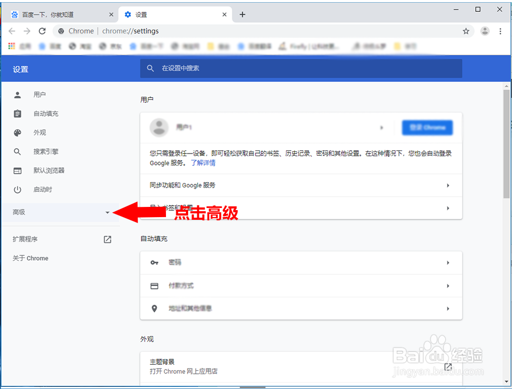Click the 设置 heading in the blue header
Viewport: 512px width, 389px height.
click(20, 69)
